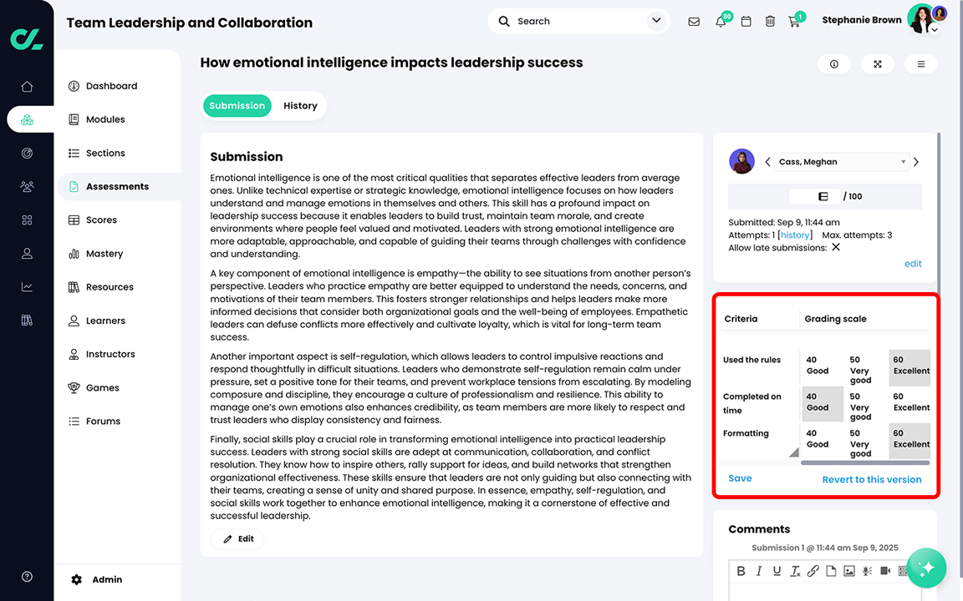963x601 pixels.
Task: Select 50 Very good for Used the rules
Action: (865, 369)
